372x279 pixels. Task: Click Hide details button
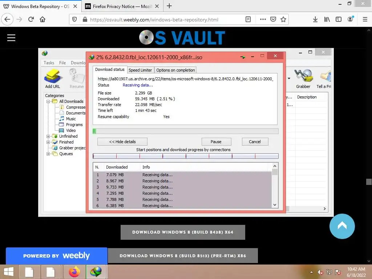pos(122,142)
